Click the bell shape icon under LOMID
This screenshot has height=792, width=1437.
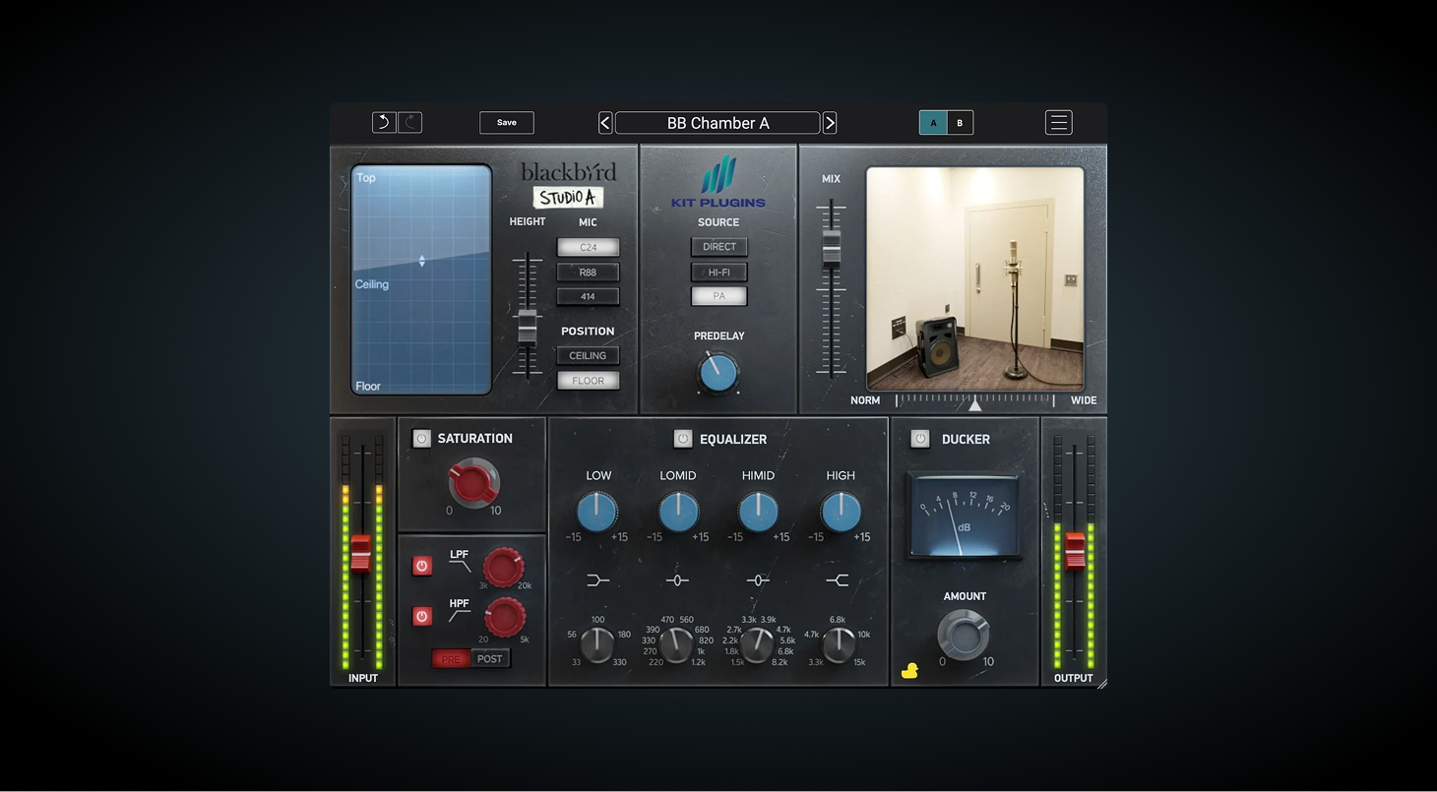click(677, 580)
